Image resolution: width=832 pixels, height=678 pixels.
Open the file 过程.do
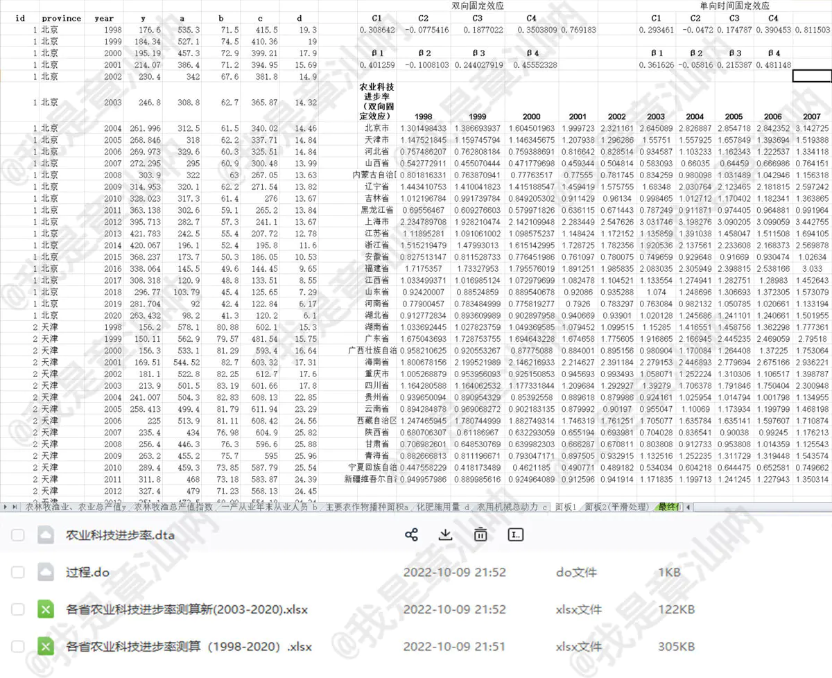[x=87, y=573]
